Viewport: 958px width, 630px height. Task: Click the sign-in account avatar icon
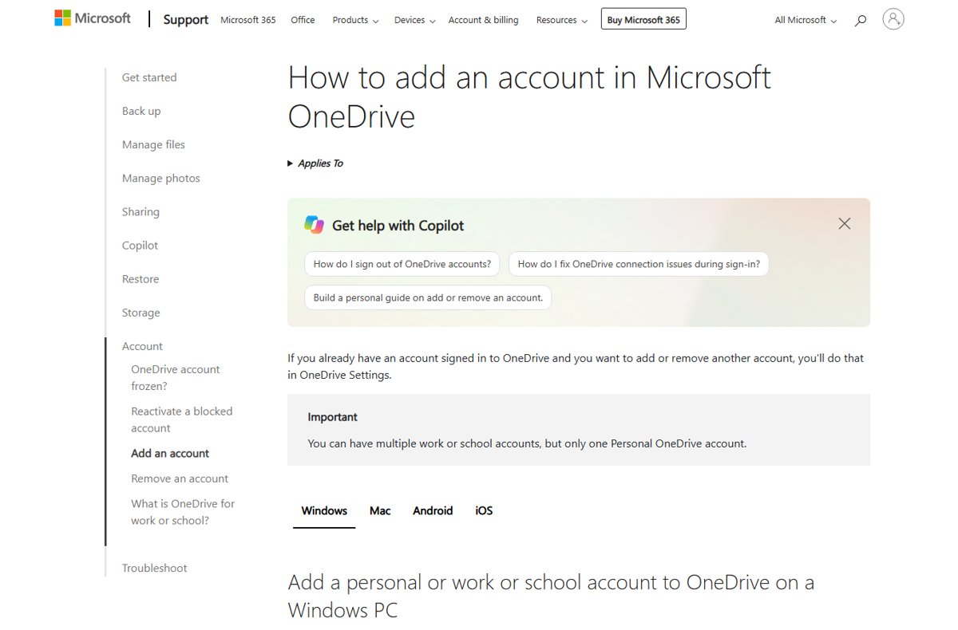pos(893,19)
